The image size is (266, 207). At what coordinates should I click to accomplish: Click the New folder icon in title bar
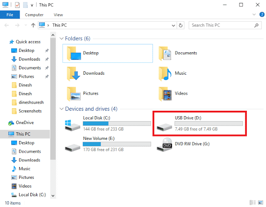pyautogui.click(x=25, y=5)
